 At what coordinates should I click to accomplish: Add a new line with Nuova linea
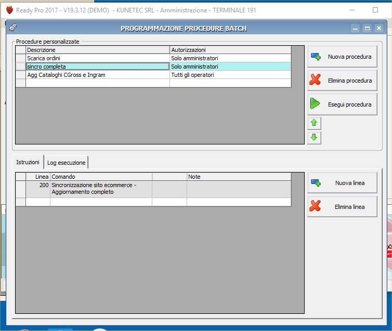(342, 183)
